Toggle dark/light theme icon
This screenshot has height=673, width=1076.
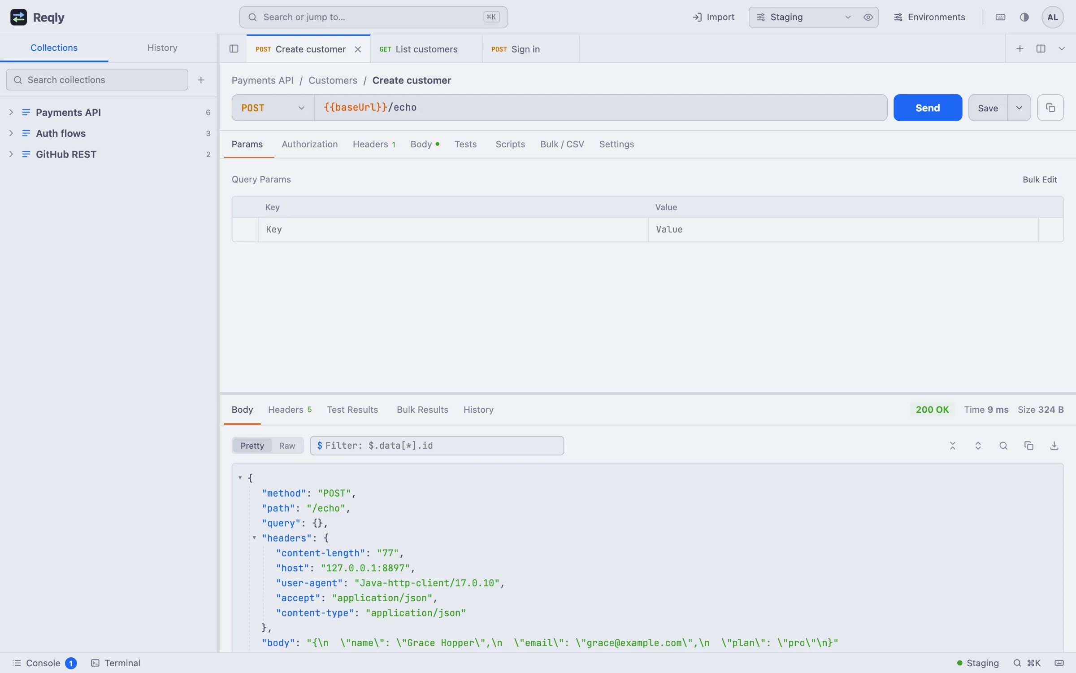[x=1024, y=17]
